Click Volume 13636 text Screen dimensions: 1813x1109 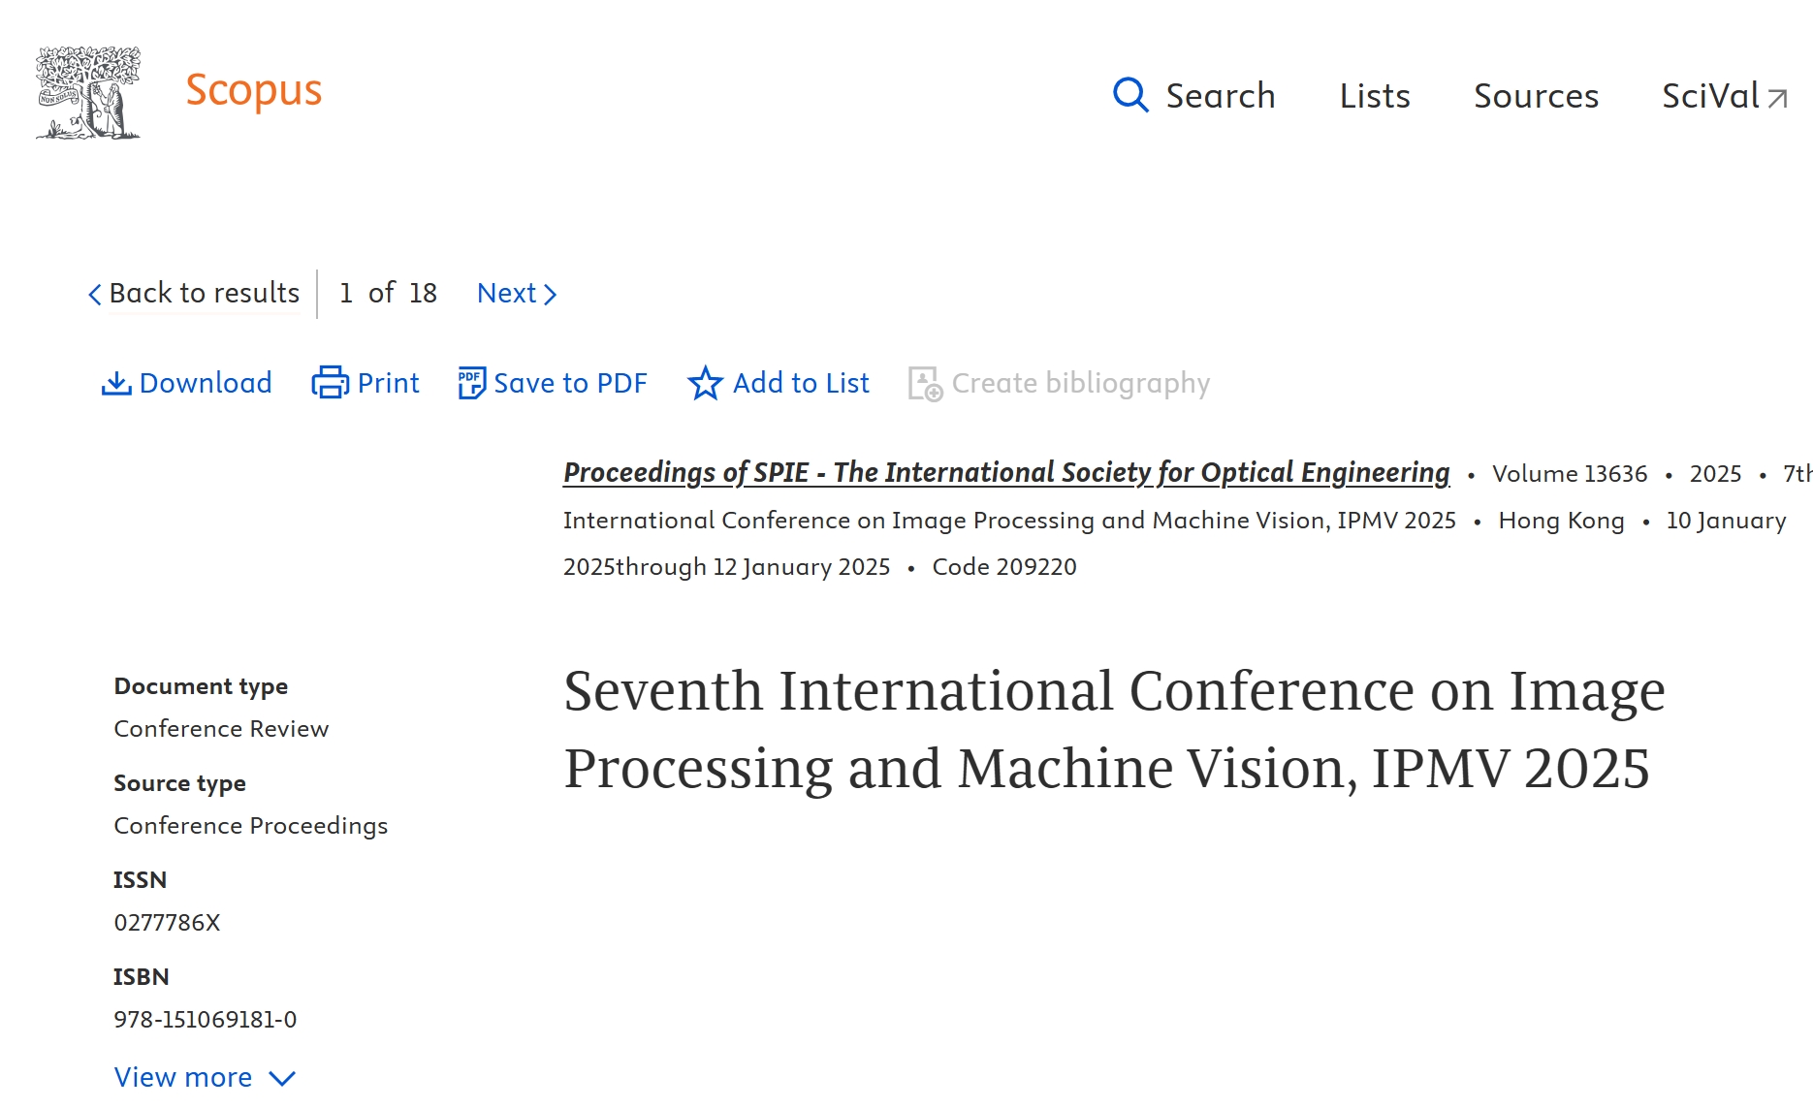pos(1570,473)
